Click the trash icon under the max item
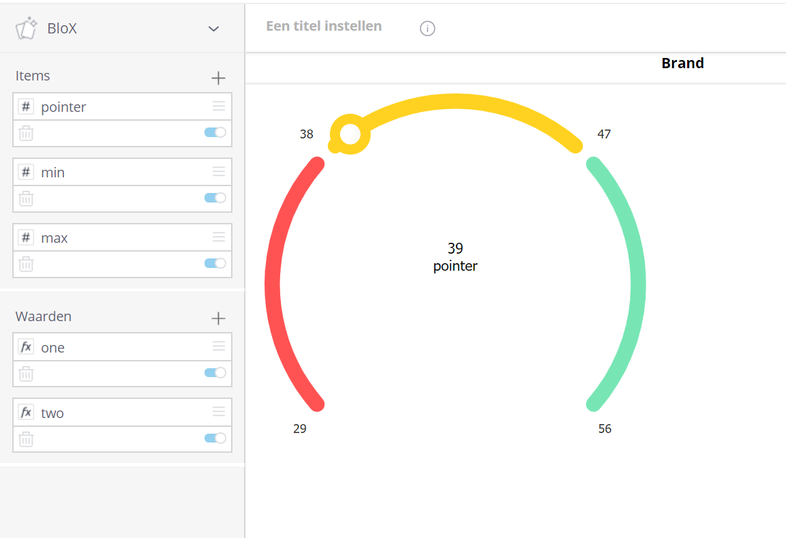786x538 pixels. (x=26, y=264)
